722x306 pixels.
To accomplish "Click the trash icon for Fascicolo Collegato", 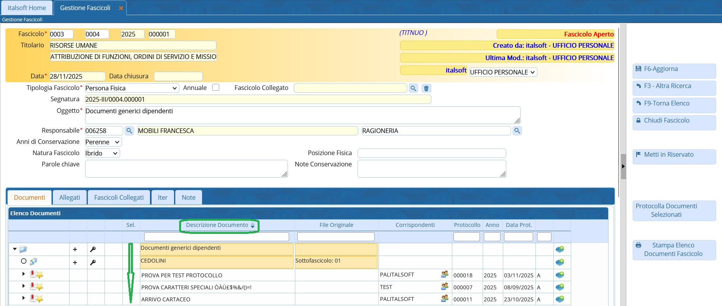I will 426,88.
